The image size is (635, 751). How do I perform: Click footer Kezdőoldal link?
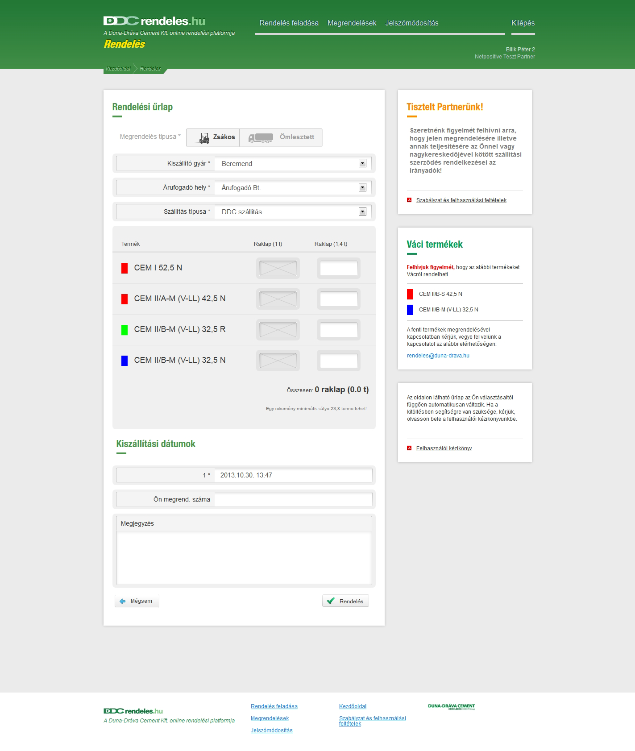[353, 706]
